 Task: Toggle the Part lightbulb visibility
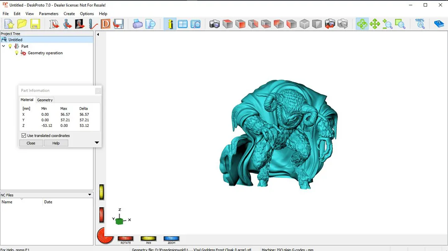point(10,46)
